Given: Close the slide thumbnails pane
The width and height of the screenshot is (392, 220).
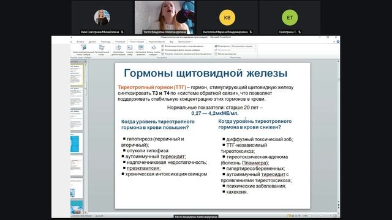Looking at the screenshot, I should pos(85,61).
